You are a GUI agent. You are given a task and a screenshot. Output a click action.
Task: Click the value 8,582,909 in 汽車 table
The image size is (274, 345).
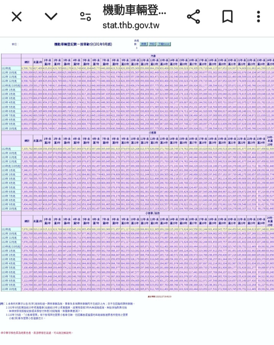click(27, 77)
